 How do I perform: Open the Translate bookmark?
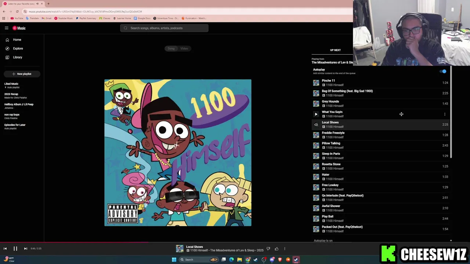(x=32, y=18)
